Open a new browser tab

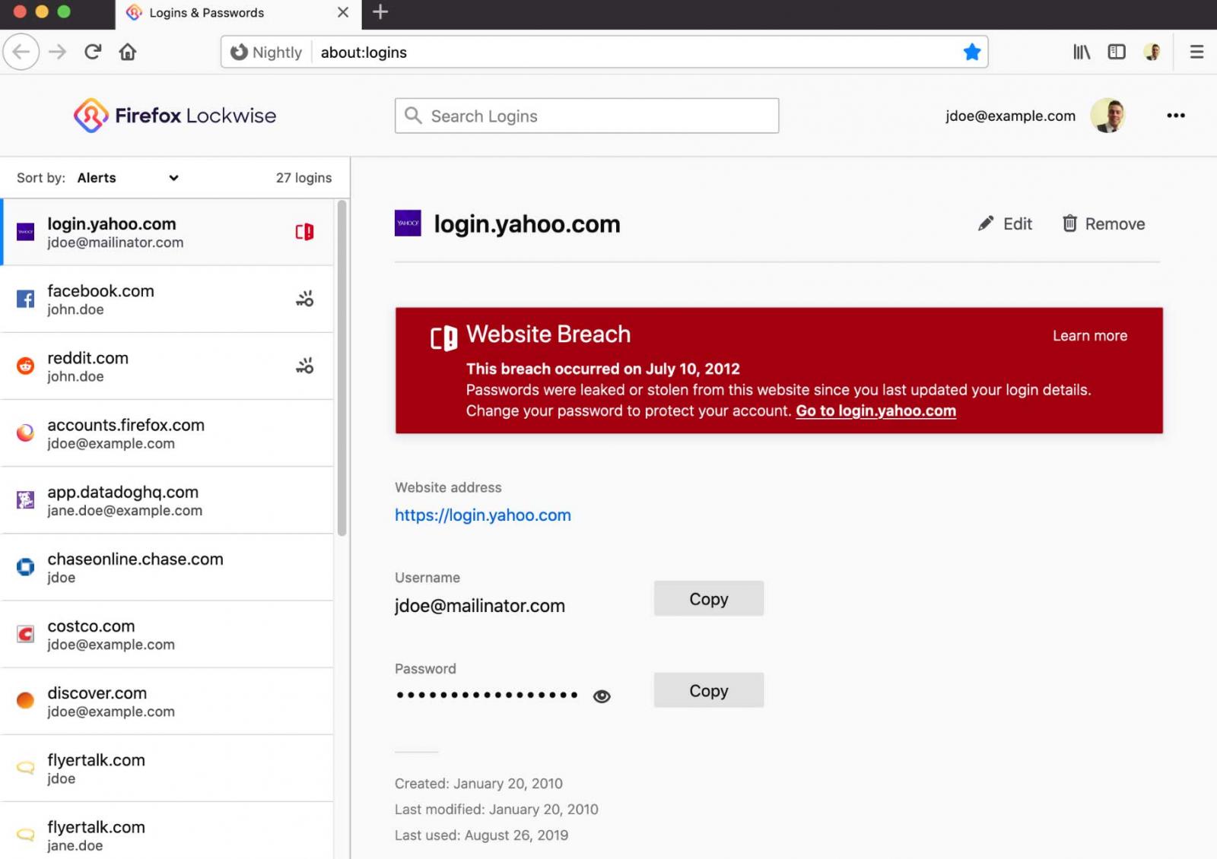tap(380, 12)
